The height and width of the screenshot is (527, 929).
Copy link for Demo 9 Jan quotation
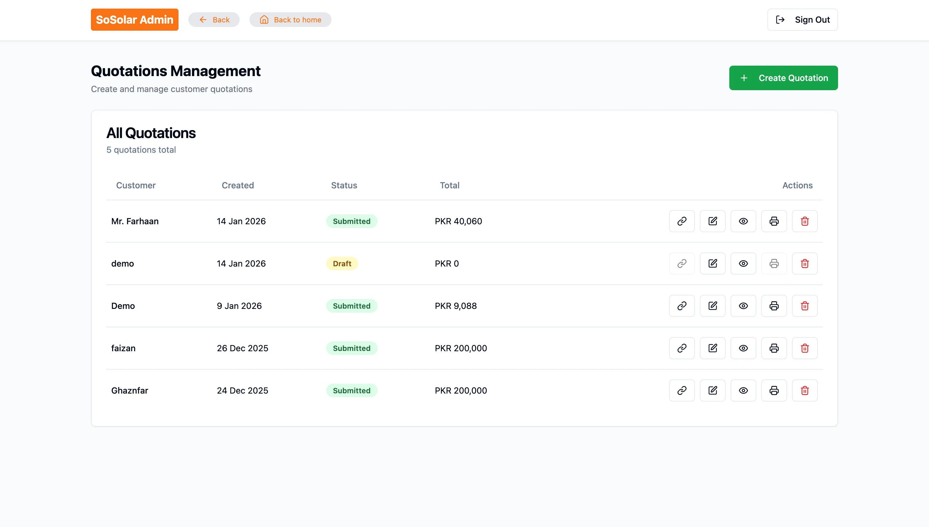pyautogui.click(x=682, y=306)
